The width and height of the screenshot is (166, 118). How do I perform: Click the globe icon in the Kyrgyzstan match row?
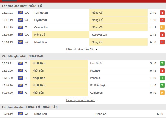pyautogui.click(x=20, y=35)
